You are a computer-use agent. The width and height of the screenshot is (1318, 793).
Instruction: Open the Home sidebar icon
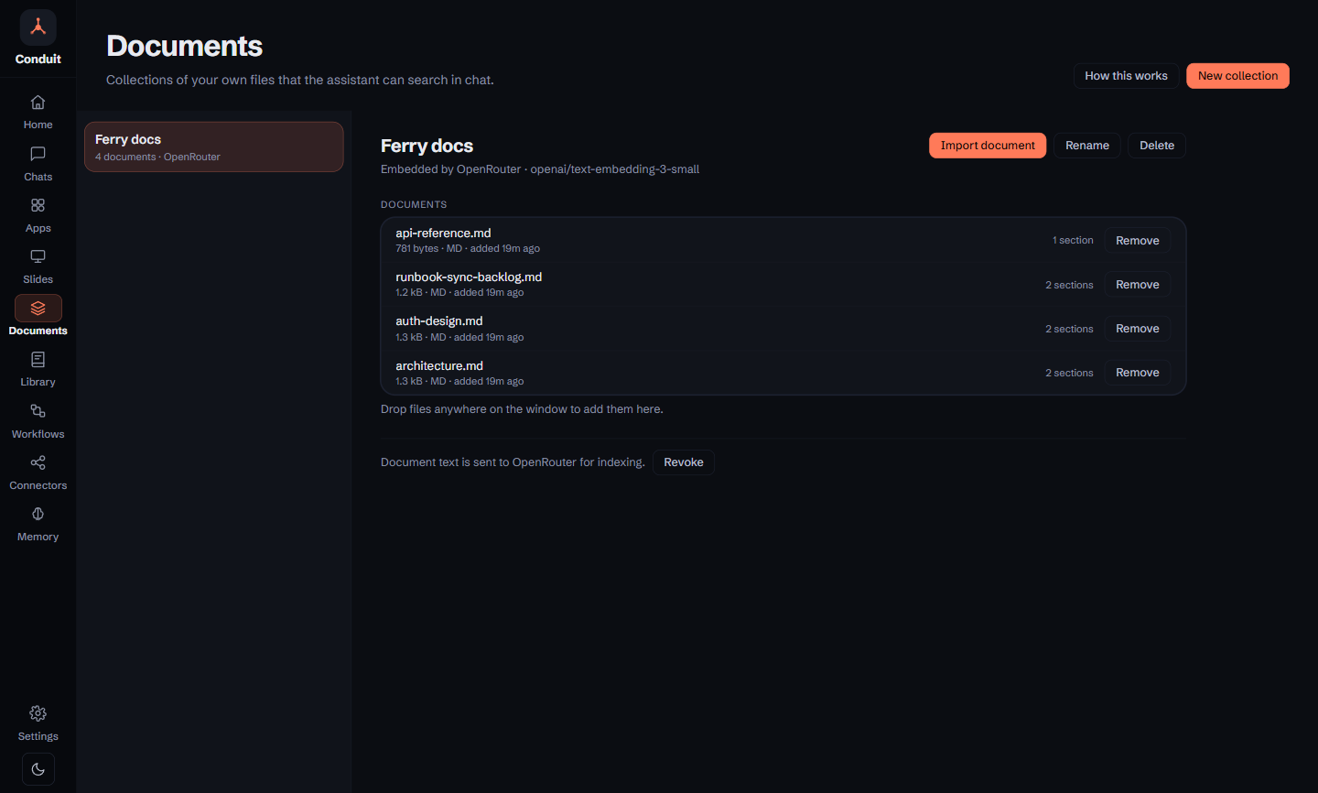click(x=38, y=103)
